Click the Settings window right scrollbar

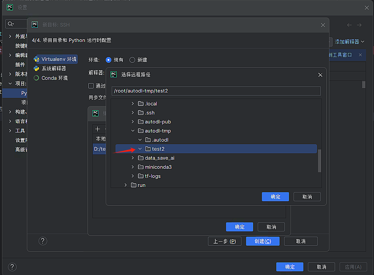[x=363, y=84]
